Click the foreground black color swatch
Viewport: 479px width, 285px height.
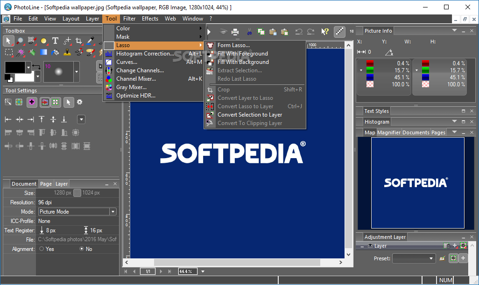[x=15, y=67]
